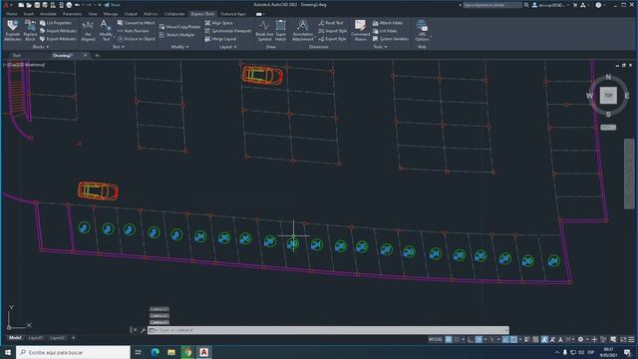This screenshot has height=359, width=638.
Task: Launch Microsoft Edge from the taskbar
Action: click(x=156, y=352)
